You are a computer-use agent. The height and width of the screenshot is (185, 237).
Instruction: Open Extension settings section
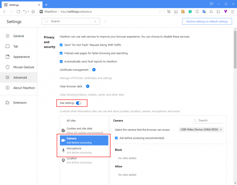tap(19, 103)
